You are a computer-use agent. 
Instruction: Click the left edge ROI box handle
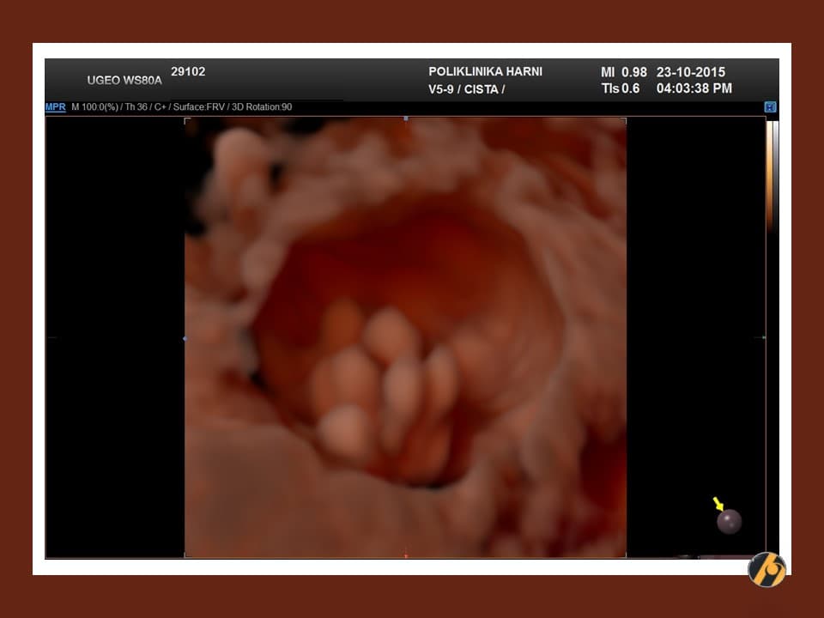(x=185, y=338)
